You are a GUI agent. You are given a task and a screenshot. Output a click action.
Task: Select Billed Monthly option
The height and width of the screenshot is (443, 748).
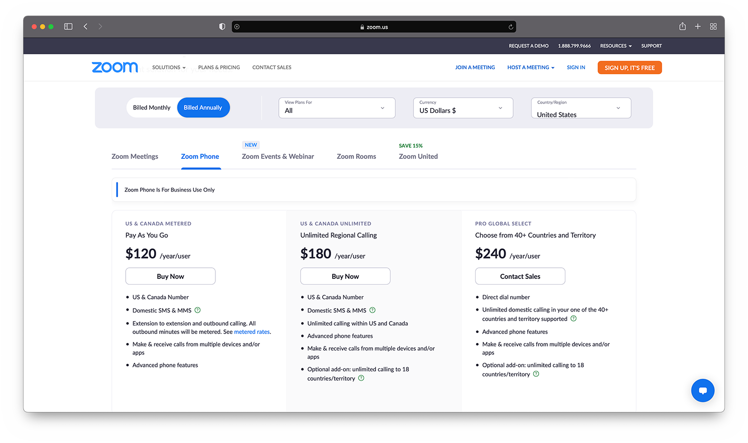click(152, 108)
